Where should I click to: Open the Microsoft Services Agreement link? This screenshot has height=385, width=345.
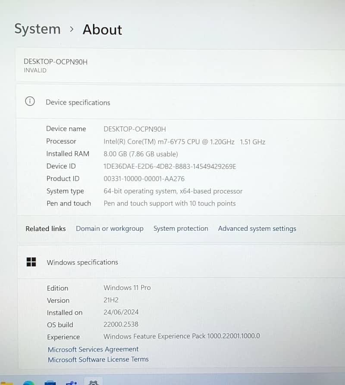tap(93, 349)
